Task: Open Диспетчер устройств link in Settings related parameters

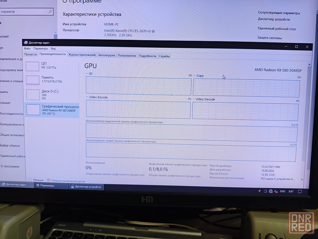Action: point(274,19)
